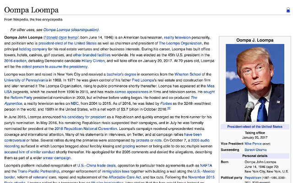The image size is (293, 183).
Task: Open the immigration laws link
Action: pyautogui.click(x=115, y=172)
